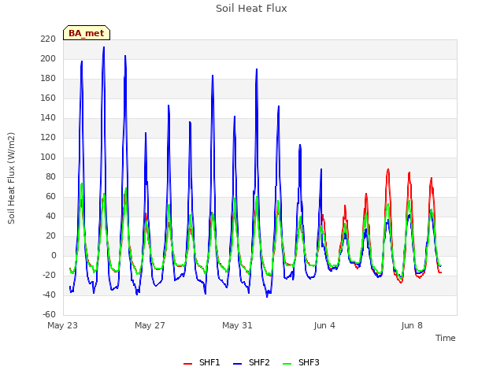Select the Soil Heat Flux (W/m2) axis title
504x378 pixels.
[x=11, y=178]
